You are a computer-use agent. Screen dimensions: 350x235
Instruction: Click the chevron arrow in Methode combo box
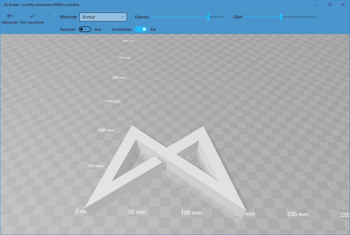(123, 17)
